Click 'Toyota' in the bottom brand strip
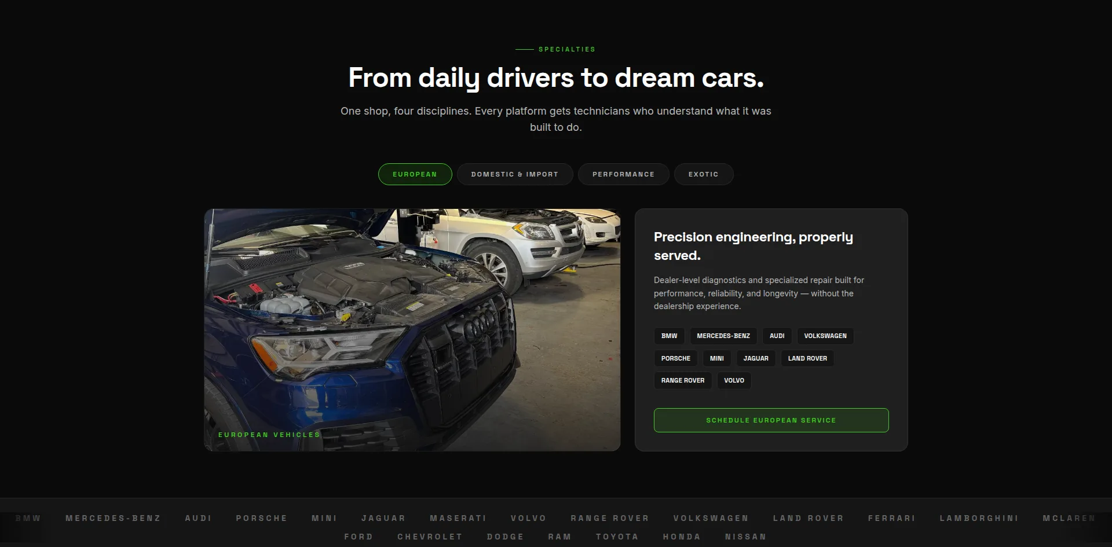Screen dimensions: 1112x547 [617, 537]
